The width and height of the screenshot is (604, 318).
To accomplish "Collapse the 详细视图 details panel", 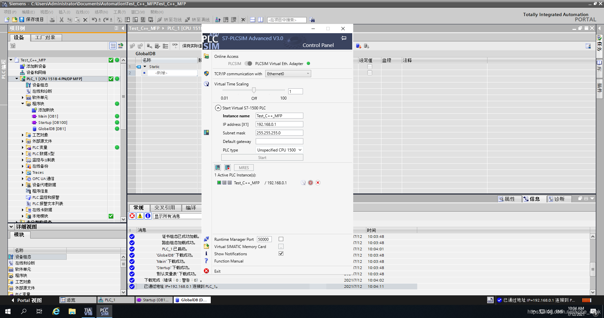I will click(x=11, y=227).
